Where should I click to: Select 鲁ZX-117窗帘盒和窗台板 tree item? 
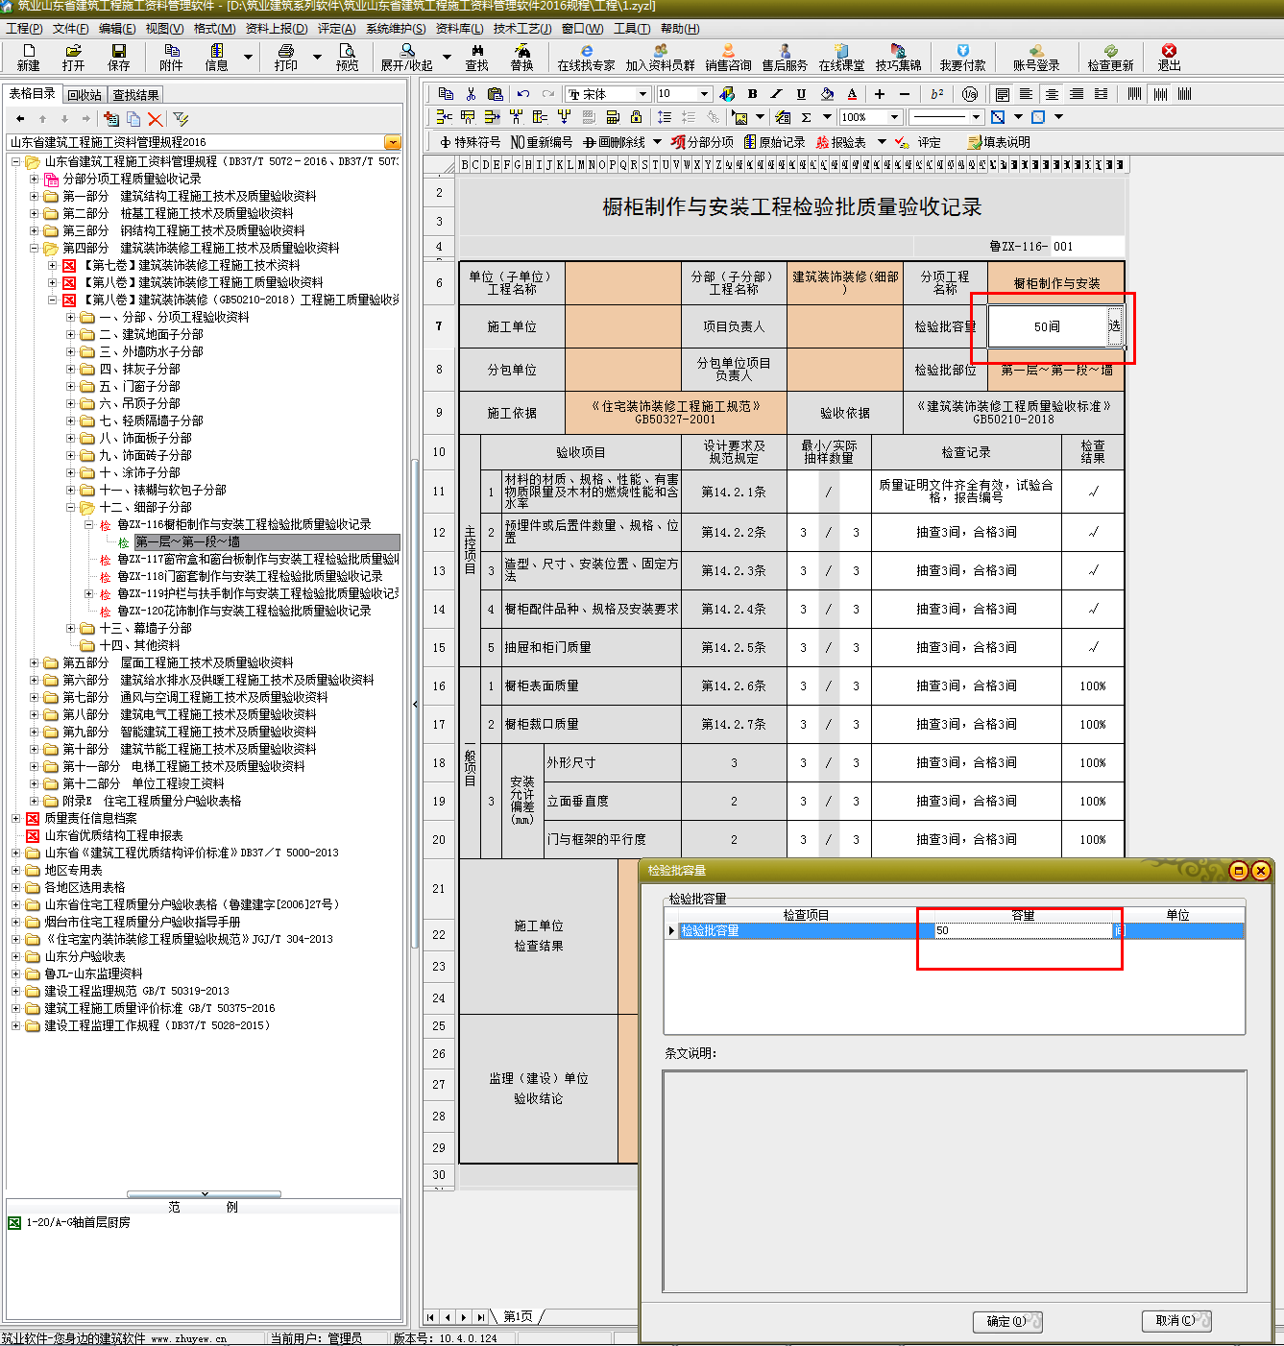pos(257,559)
